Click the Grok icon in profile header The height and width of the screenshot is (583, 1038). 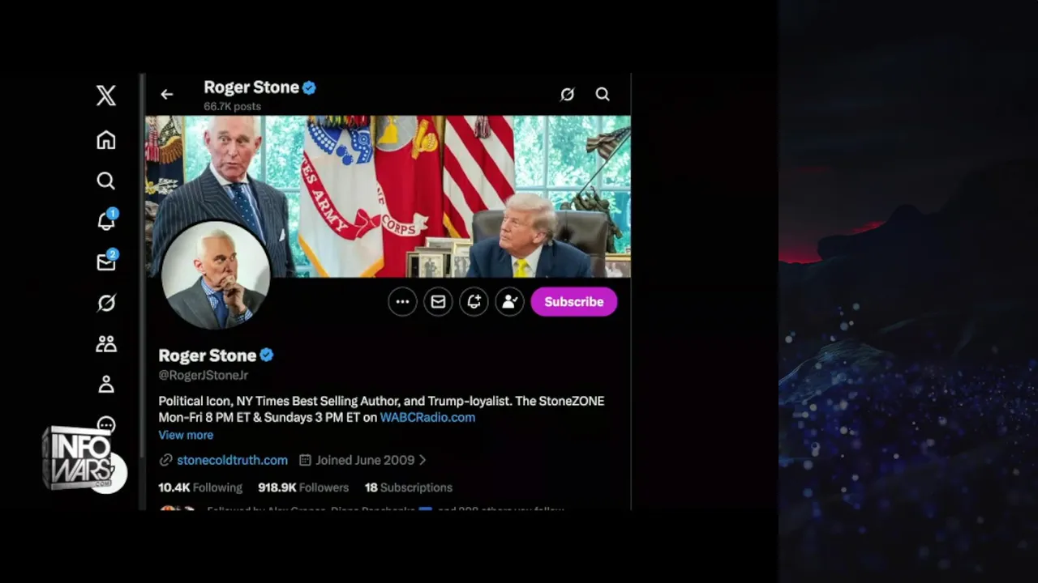pos(568,95)
